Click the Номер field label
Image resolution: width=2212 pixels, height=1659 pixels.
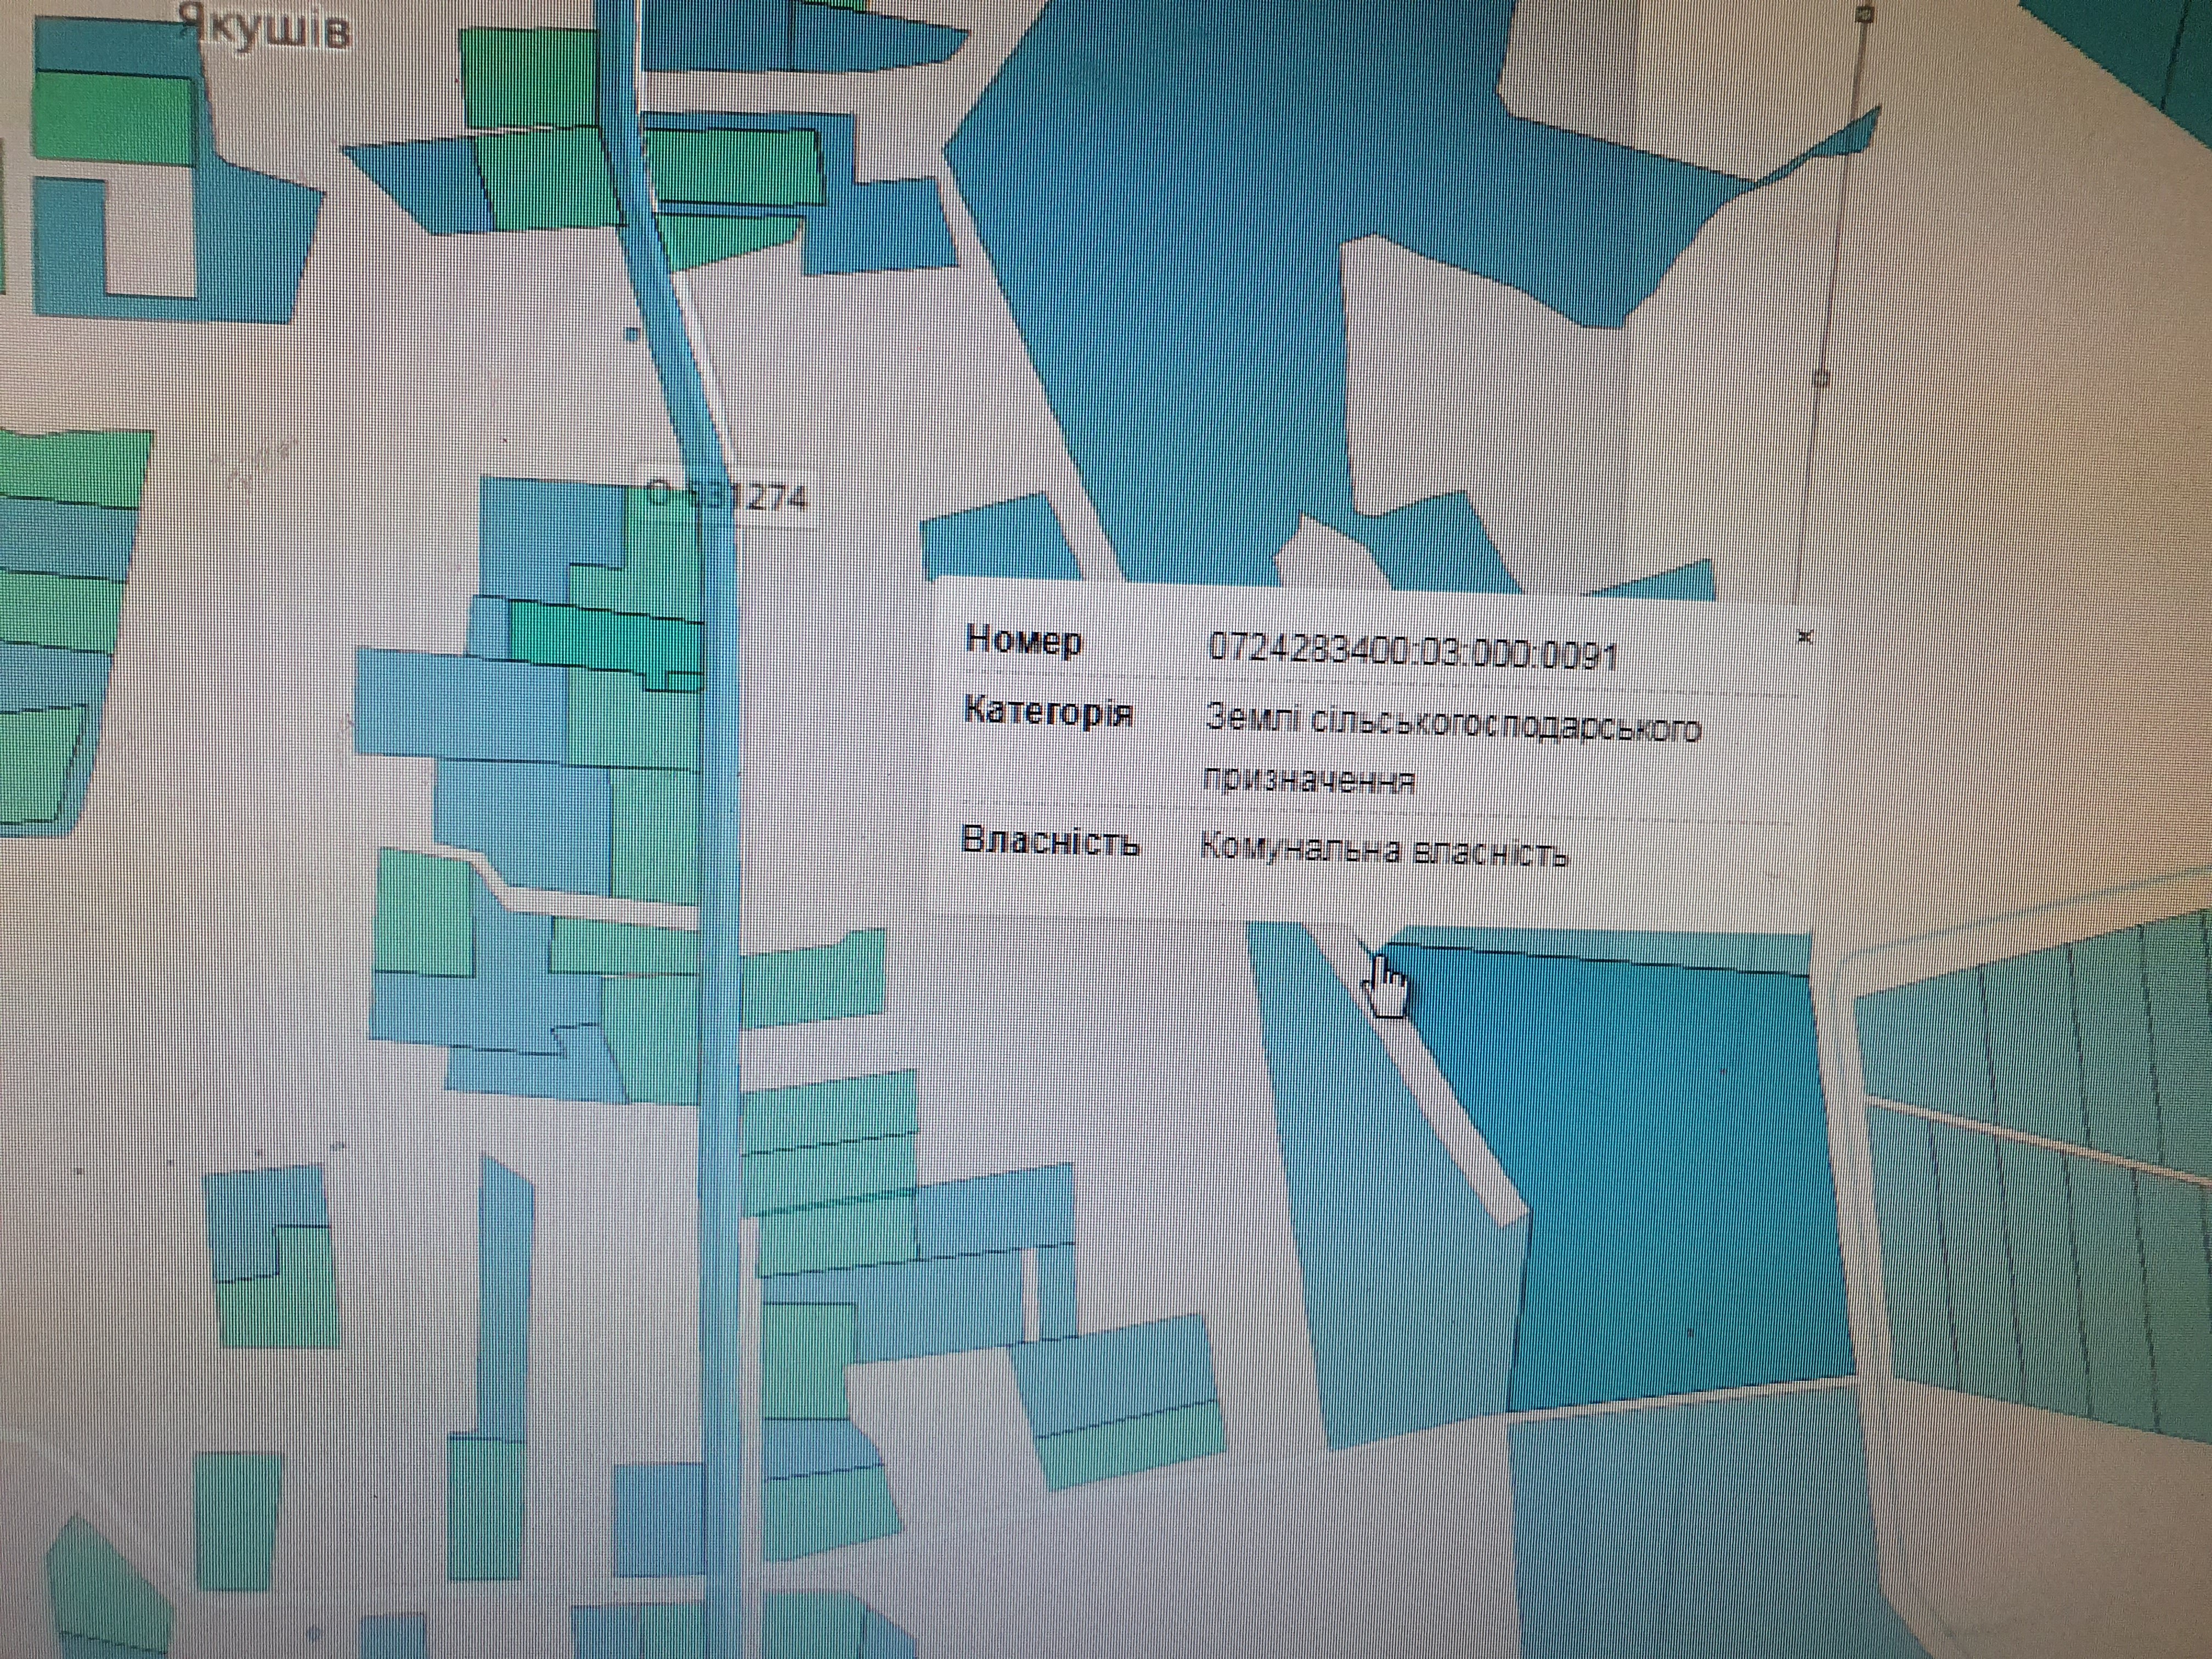click(x=1023, y=640)
